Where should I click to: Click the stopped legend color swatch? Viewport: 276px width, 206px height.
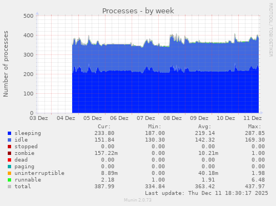tap(9, 147)
